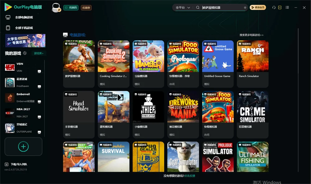This screenshot has width=311, height=184.
Task: Open the user avatar profile
Action: (56, 7)
